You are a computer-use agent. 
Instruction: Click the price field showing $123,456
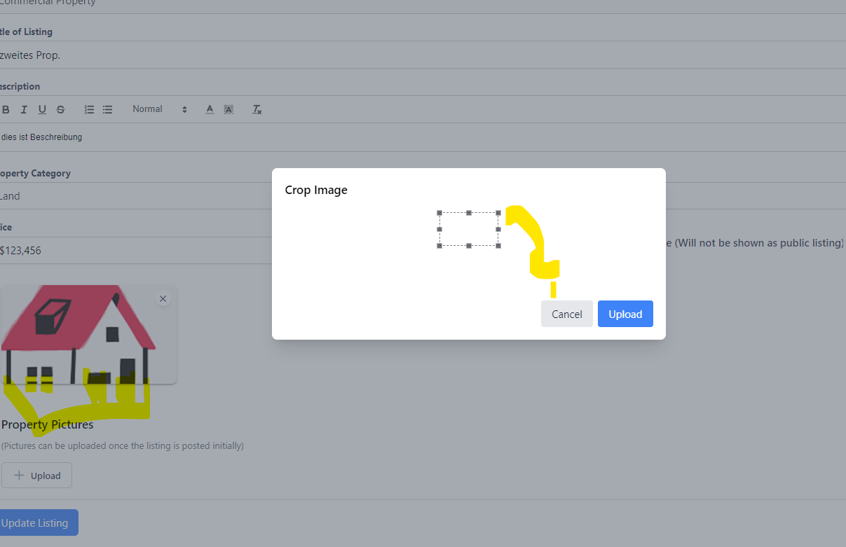(x=133, y=250)
